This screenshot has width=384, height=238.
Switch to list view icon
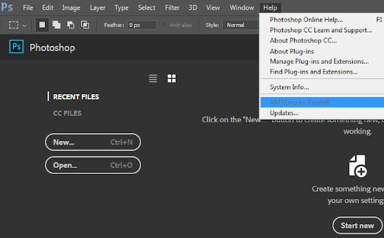point(153,79)
